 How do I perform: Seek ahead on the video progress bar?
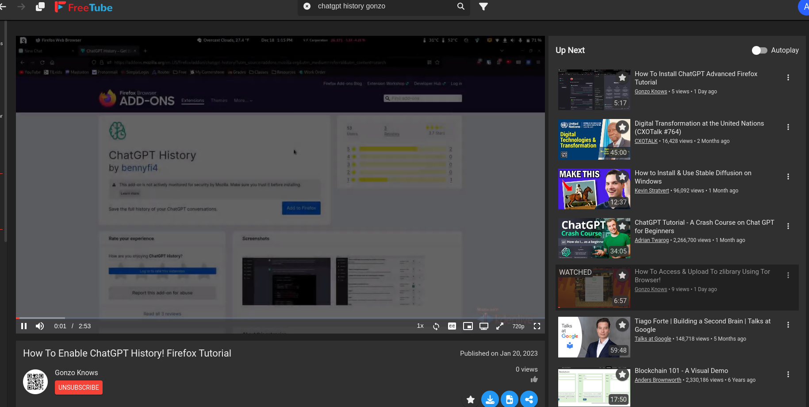point(265,318)
